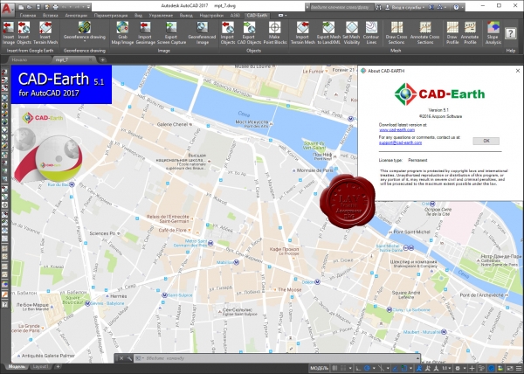This screenshot has width=524, height=374.
Task: Add new drawing tab with plus button
Action: (102, 59)
